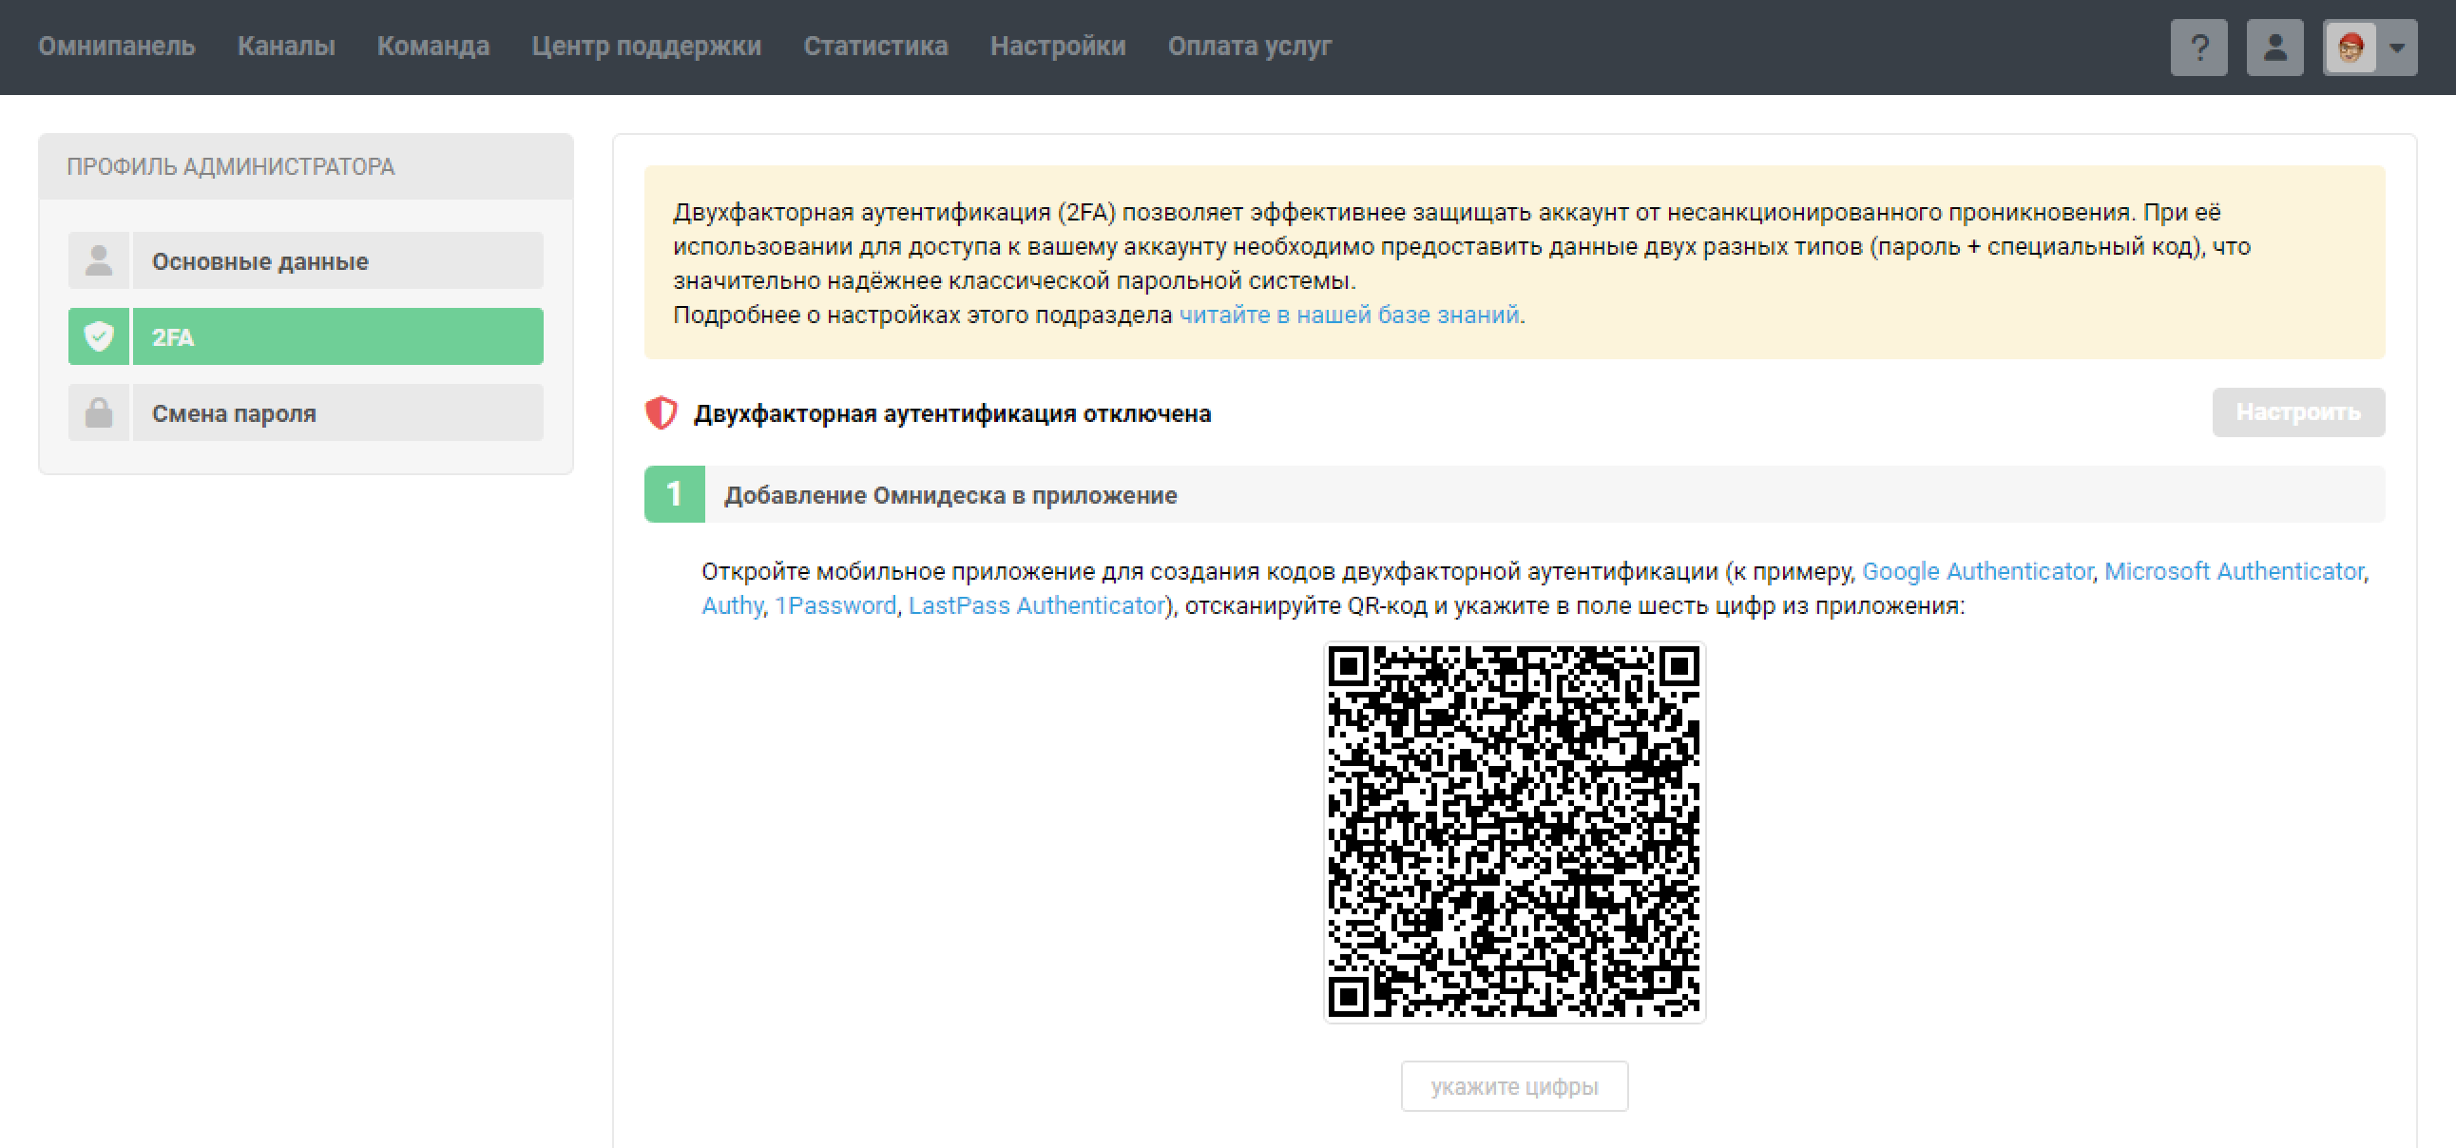Viewport: 2456px width, 1148px height.
Task: Expand the account dropdown arrow
Action: tap(2397, 47)
